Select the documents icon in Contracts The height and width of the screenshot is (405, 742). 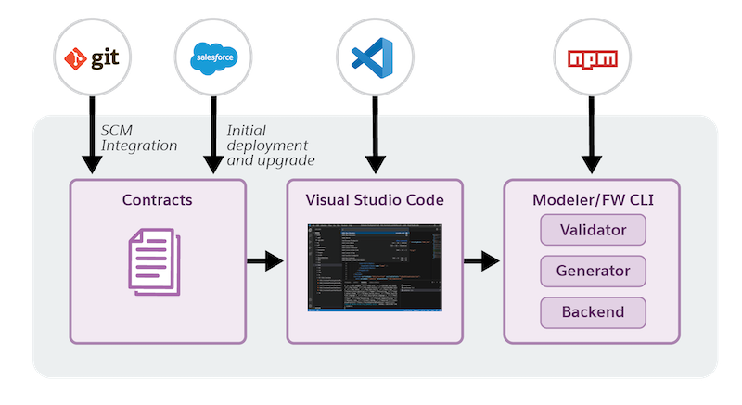click(x=153, y=264)
